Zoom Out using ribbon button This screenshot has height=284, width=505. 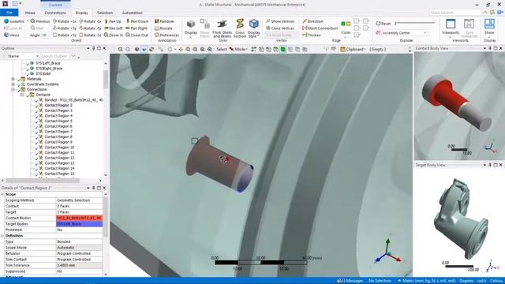137,35
